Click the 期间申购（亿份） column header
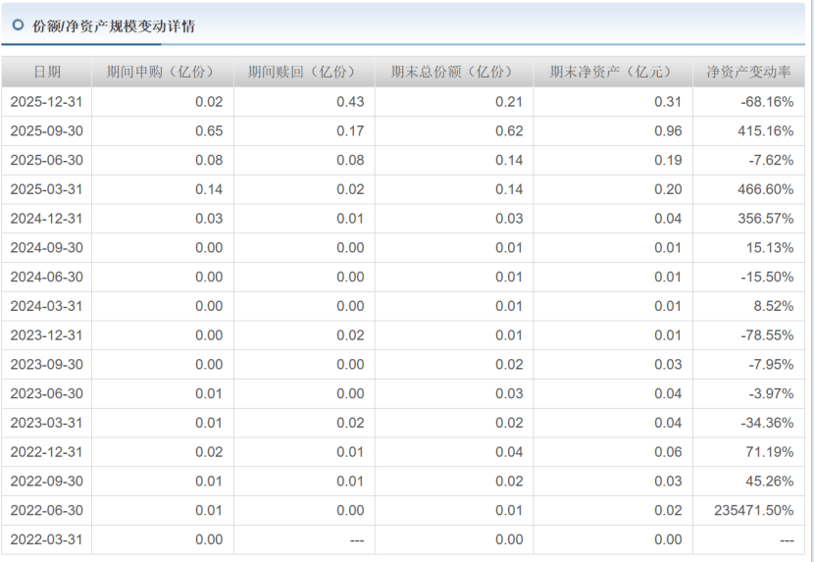Viewport: 814px width, 562px height. [163, 72]
